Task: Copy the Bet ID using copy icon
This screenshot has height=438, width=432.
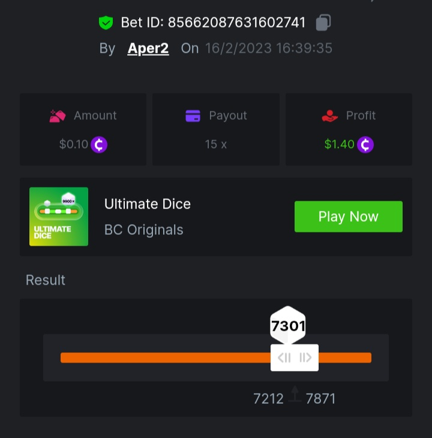Action: click(323, 23)
